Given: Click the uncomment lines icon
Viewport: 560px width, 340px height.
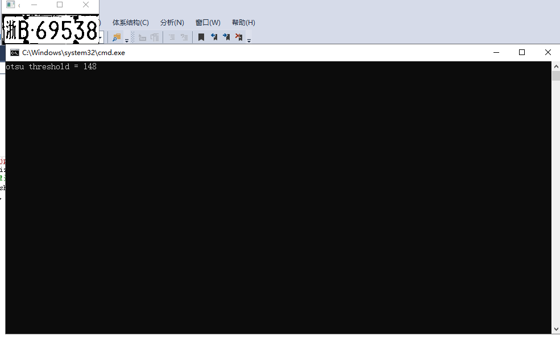Looking at the screenshot, I should click(184, 37).
